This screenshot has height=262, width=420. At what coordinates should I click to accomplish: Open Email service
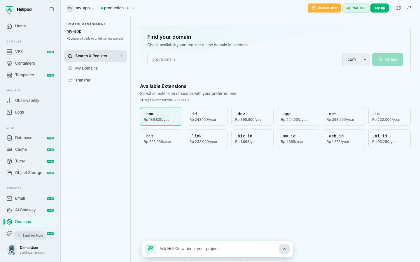tap(30, 198)
